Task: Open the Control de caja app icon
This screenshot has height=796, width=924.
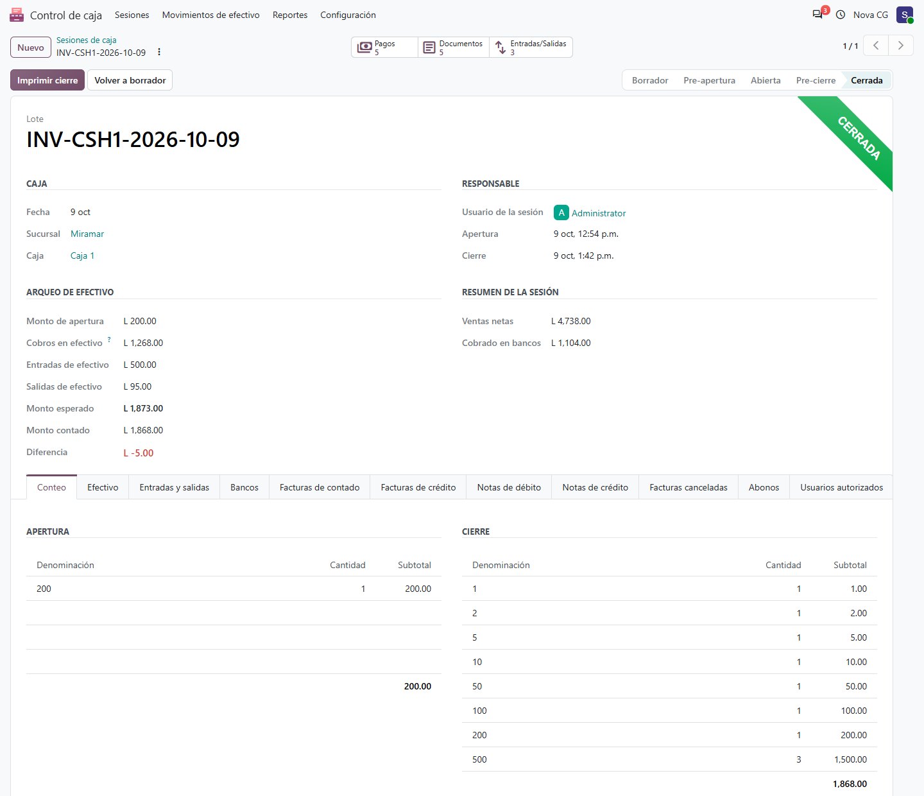Action: (17, 15)
